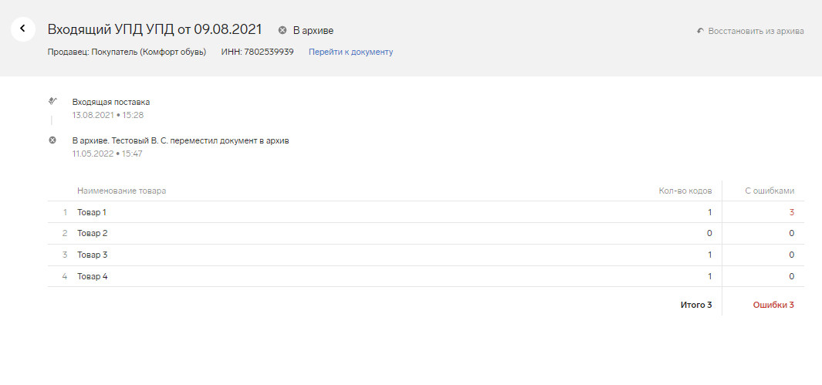822x385 pixels.
Task: Click the incoming delivery timeline icon
Action: pos(52,101)
